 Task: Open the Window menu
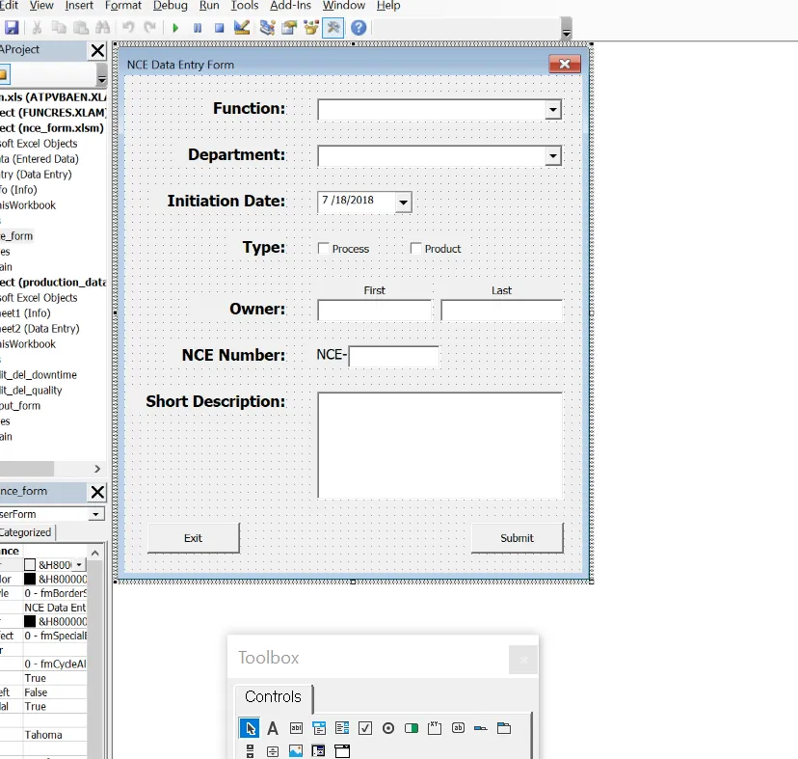coord(343,6)
